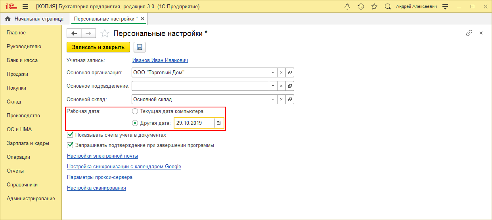This screenshot has width=492, height=220.
Task: Save settings with the floppy disk icon
Action: (140, 47)
